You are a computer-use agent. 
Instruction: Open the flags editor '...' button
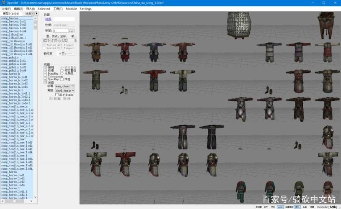(x=72, y=31)
